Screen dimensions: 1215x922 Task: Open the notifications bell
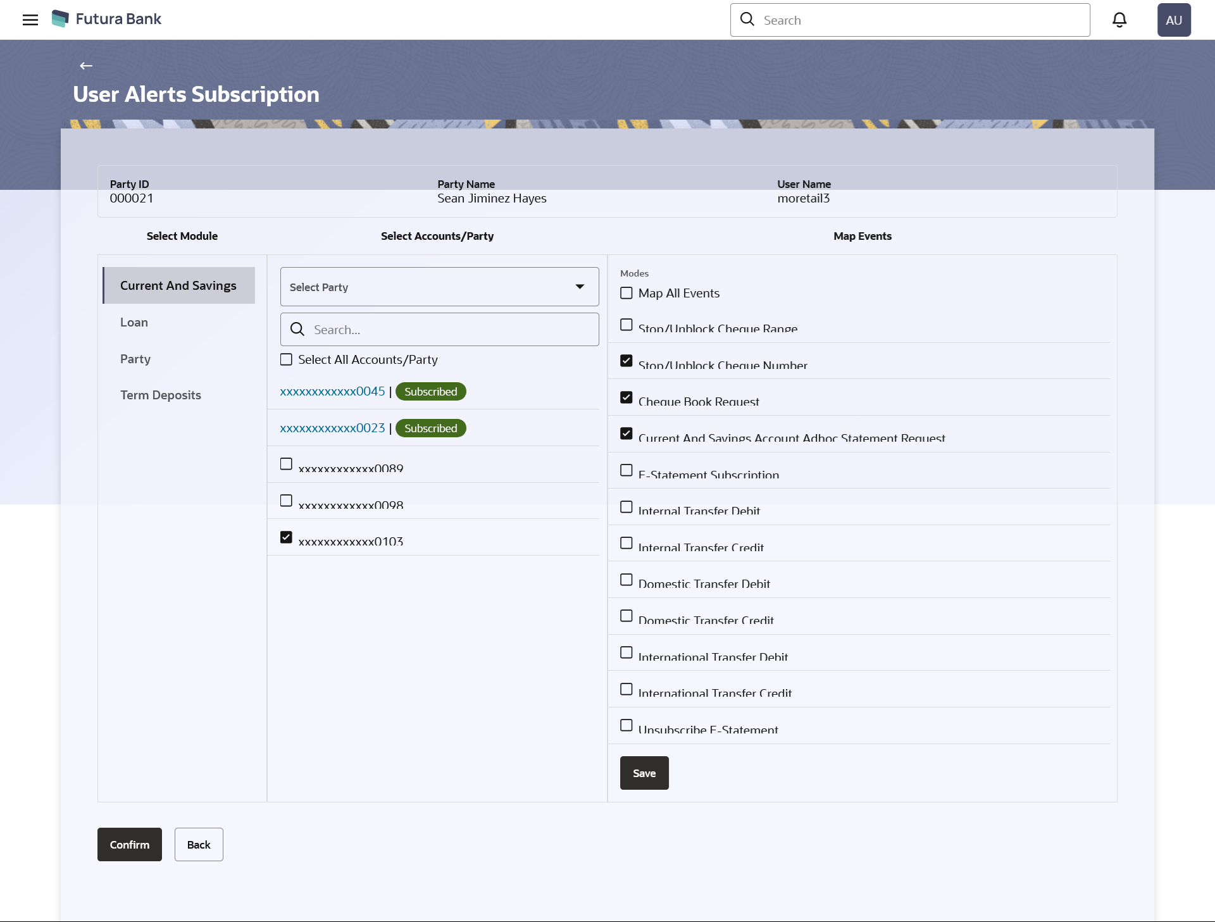pyautogui.click(x=1119, y=20)
